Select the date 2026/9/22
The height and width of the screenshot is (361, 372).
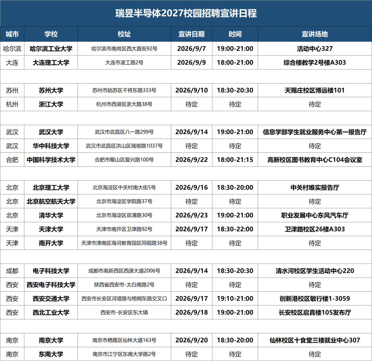pos(192,160)
